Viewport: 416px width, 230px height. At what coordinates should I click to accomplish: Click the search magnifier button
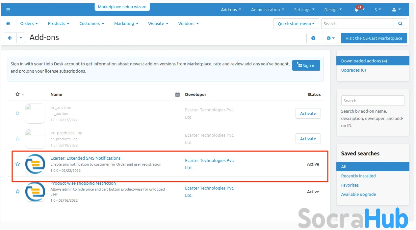pyautogui.click(x=400, y=24)
